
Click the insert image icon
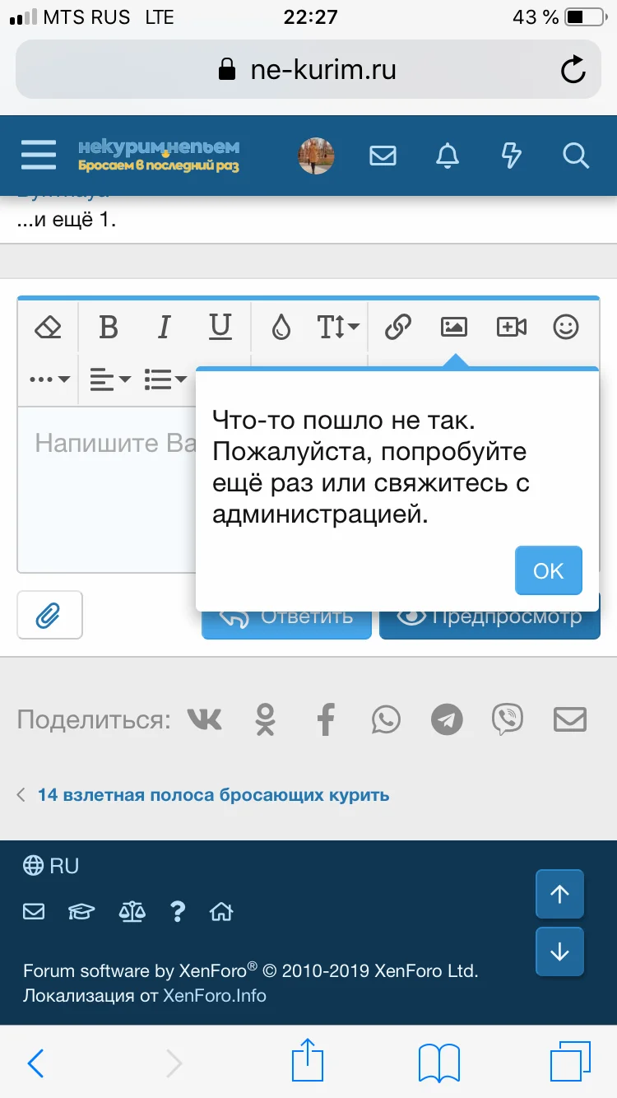tap(454, 328)
